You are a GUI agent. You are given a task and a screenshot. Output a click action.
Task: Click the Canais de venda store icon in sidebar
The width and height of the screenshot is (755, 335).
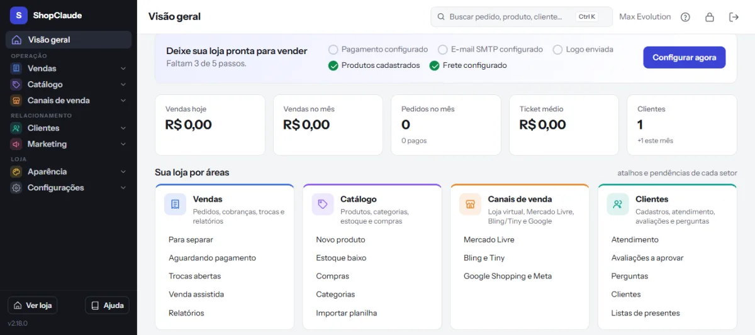click(x=16, y=101)
